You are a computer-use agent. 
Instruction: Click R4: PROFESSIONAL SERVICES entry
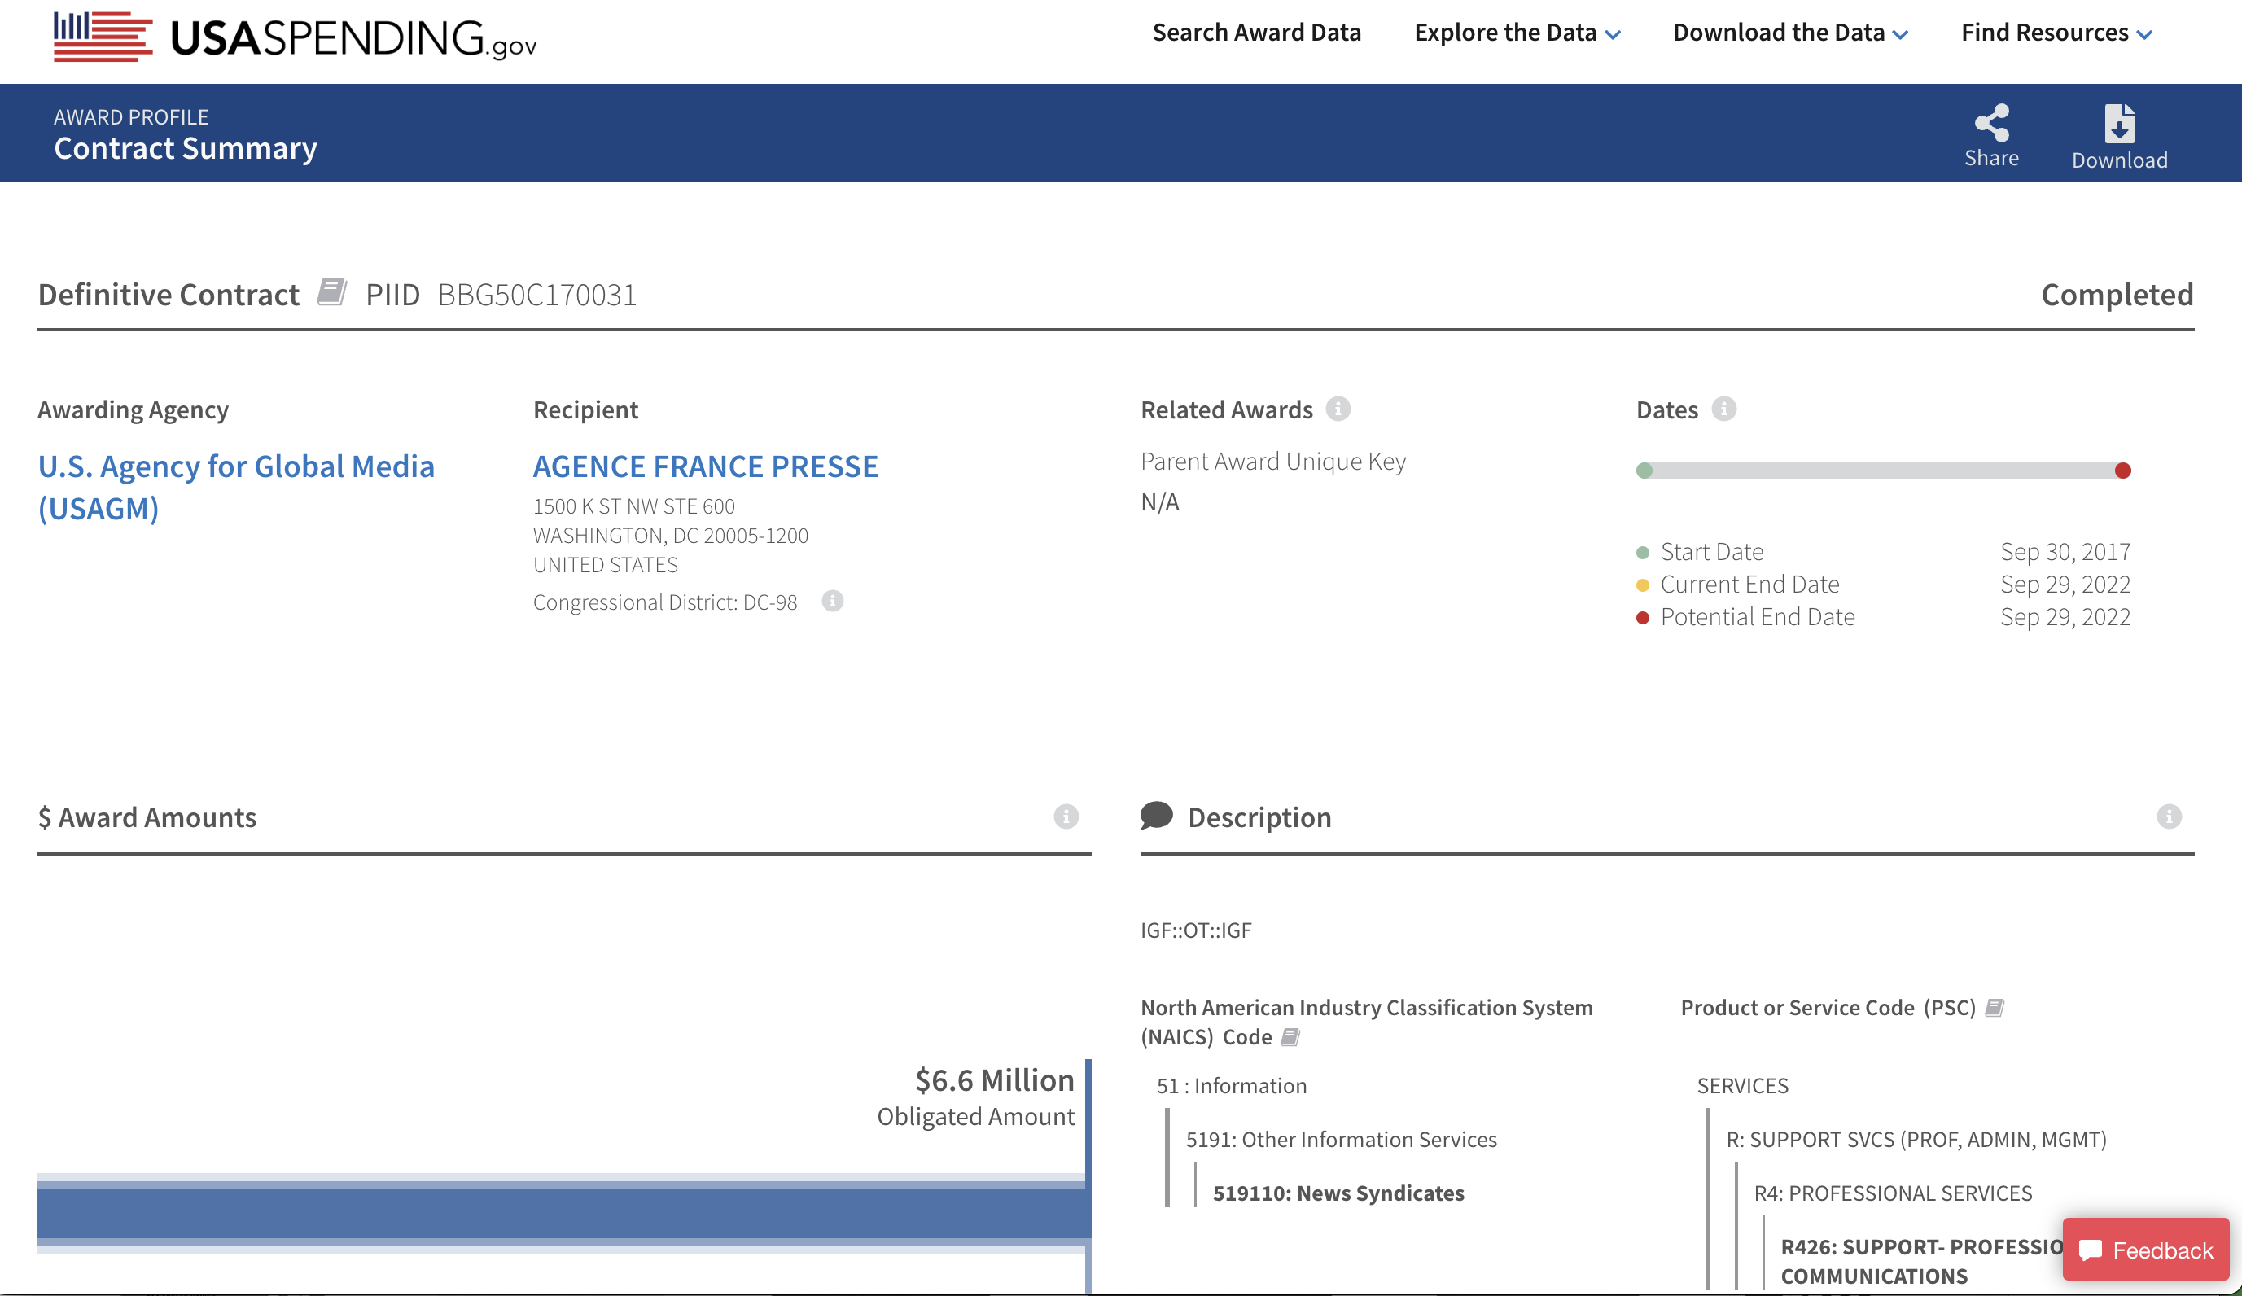click(1893, 1193)
